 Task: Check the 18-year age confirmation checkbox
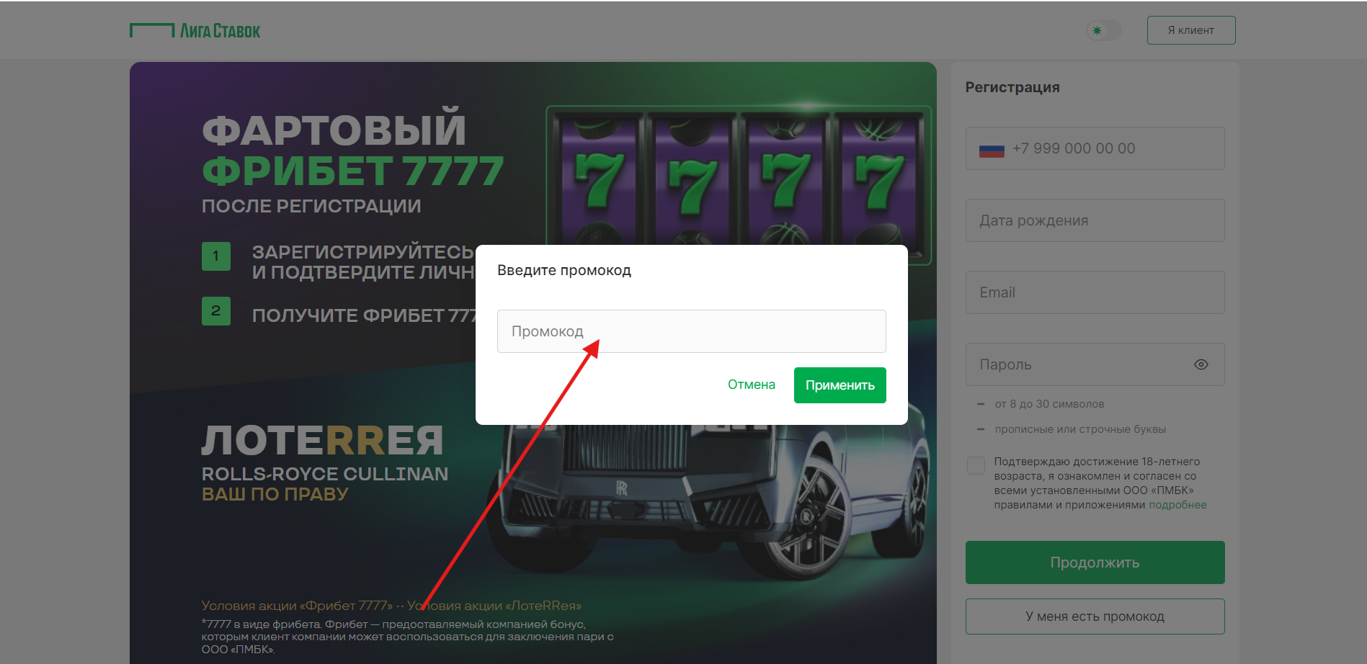point(976,465)
